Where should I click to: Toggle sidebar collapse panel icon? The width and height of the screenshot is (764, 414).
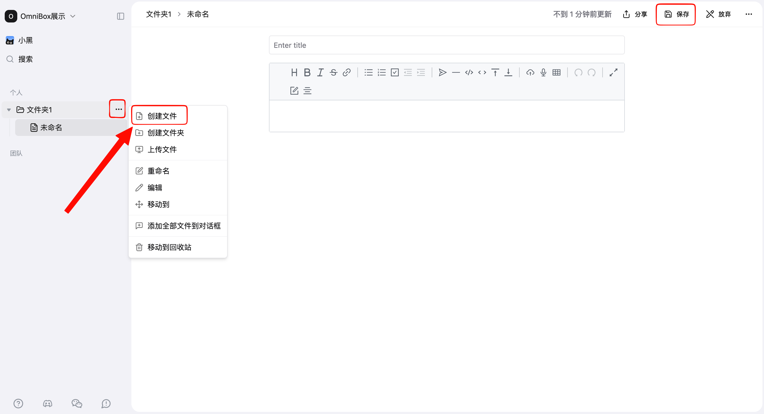[120, 16]
